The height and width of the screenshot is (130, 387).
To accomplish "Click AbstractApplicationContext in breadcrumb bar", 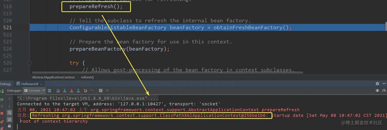I will tap(53, 77).
